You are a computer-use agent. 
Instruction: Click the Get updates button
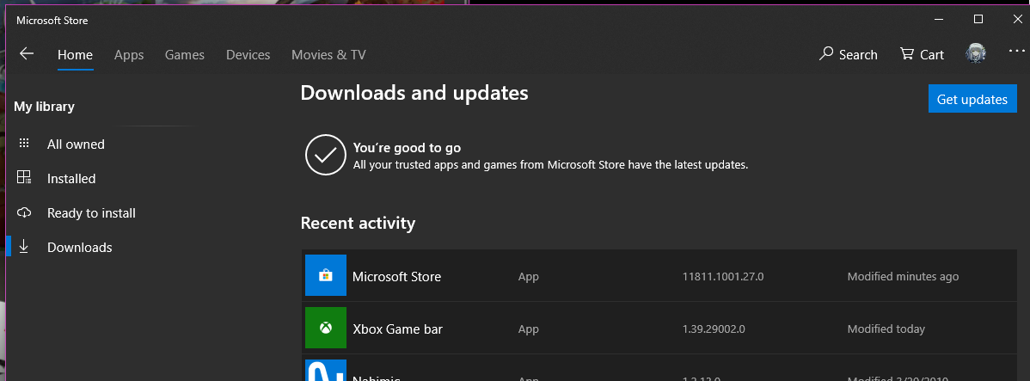click(x=972, y=99)
